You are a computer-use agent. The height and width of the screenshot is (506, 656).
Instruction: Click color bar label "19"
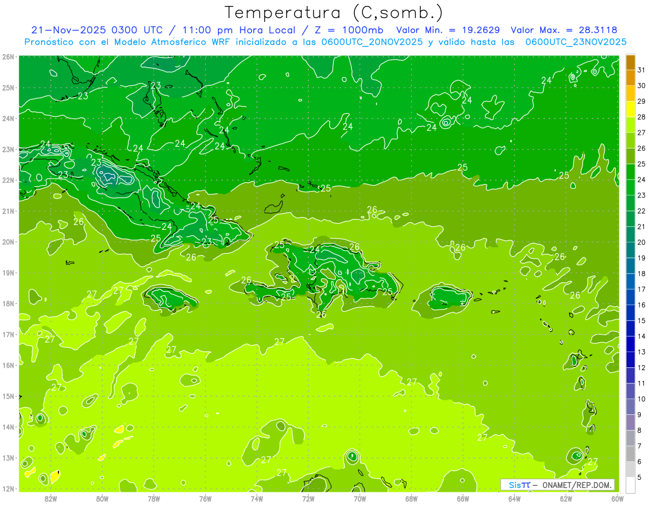pos(641,258)
